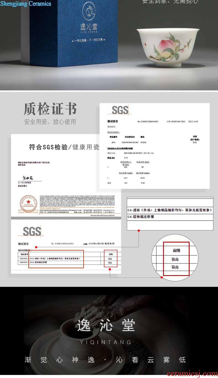
Task: Click the red dot at the magnifier circle's edge
Action: (x=161, y=277)
